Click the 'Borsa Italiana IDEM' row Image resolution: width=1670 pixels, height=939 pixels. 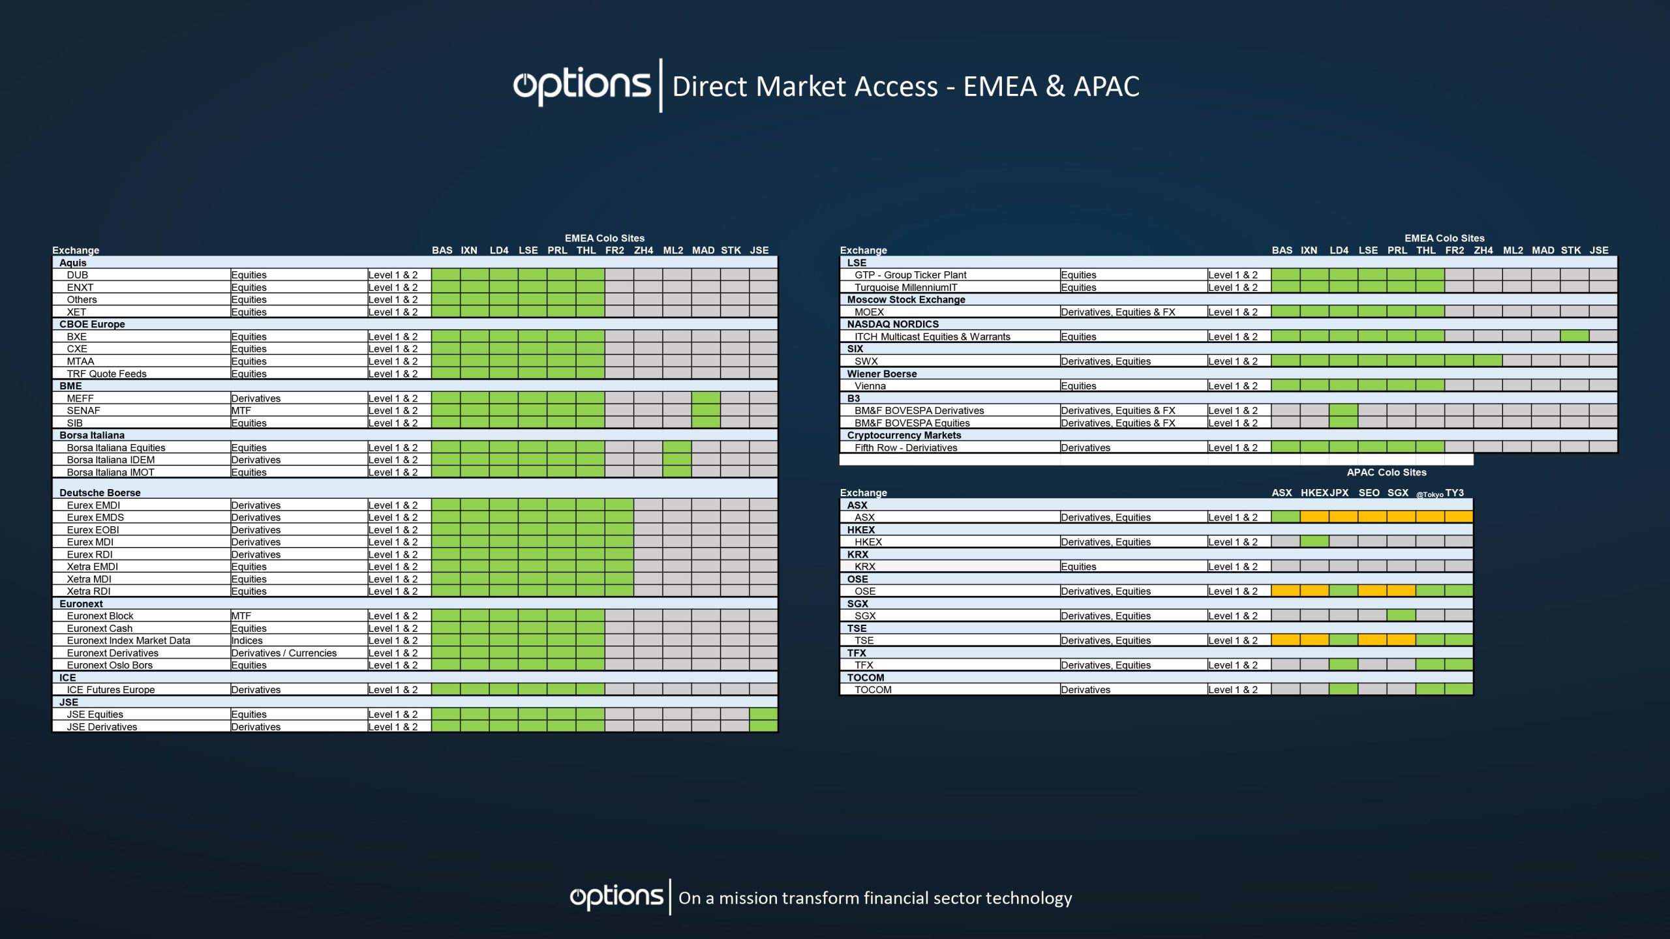coord(415,460)
